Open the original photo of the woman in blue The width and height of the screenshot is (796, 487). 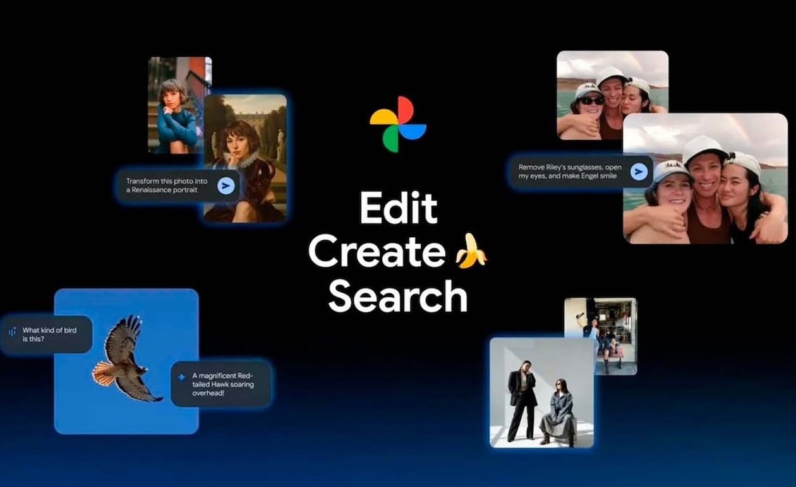(x=171, y=101)
